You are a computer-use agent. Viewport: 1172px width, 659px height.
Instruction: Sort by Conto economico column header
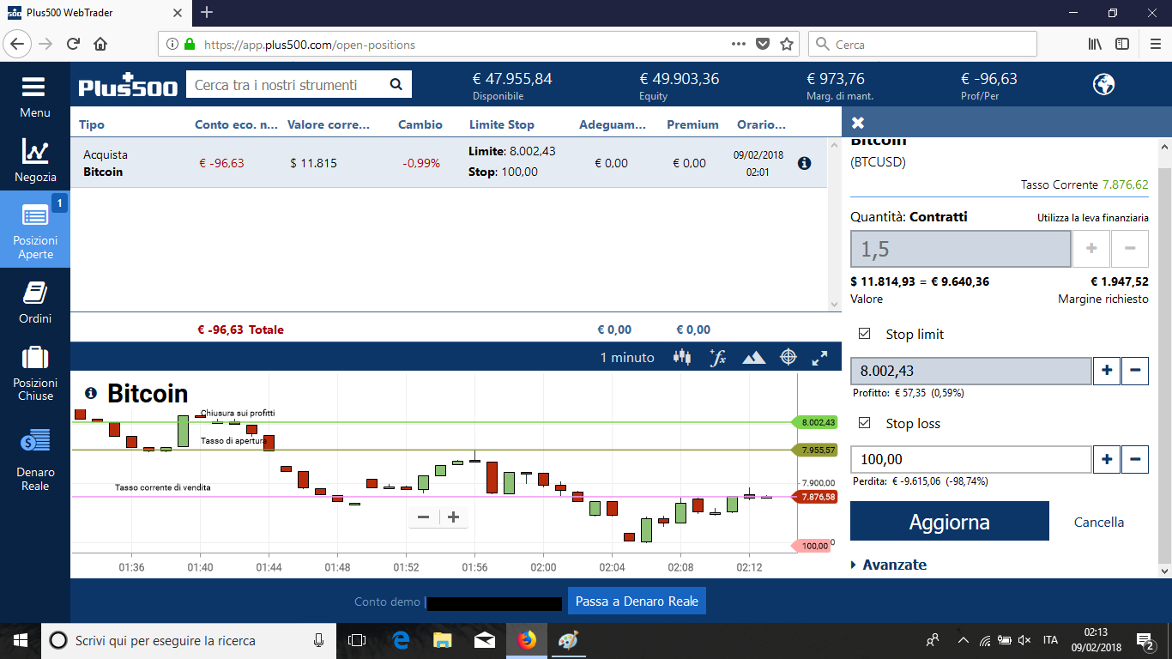pyautogui.click(x=237, y=124)
